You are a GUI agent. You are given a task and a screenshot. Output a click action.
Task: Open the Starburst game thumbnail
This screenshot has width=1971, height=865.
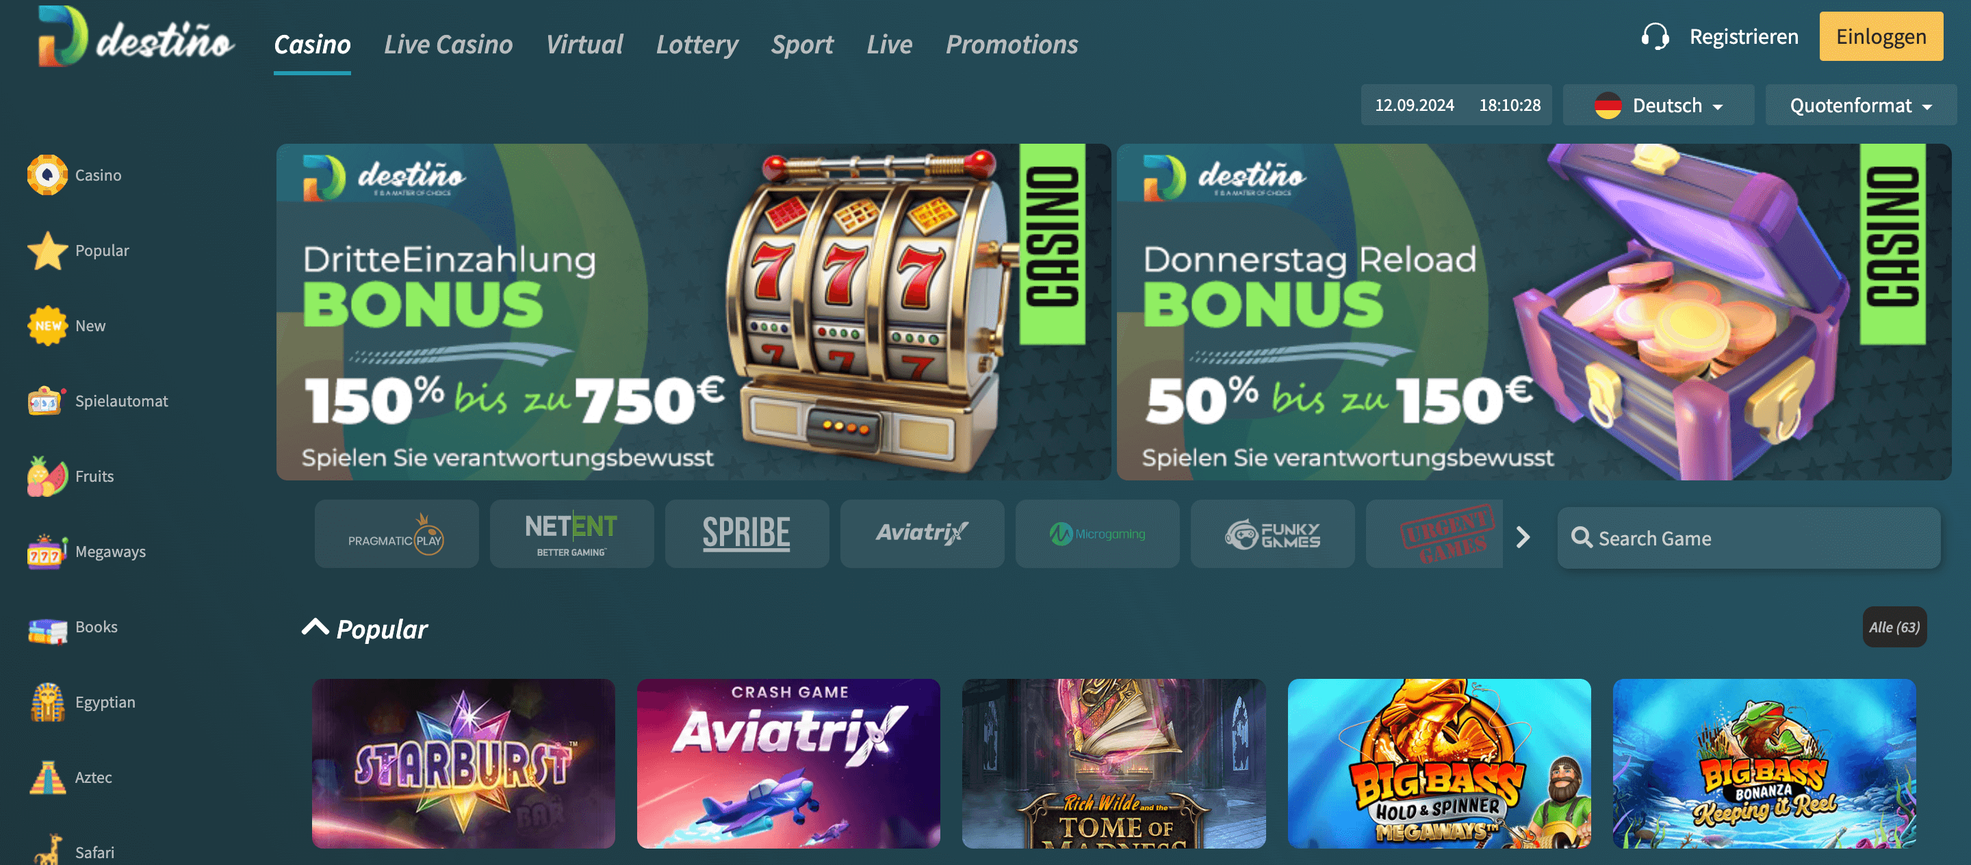pos(464,763)
